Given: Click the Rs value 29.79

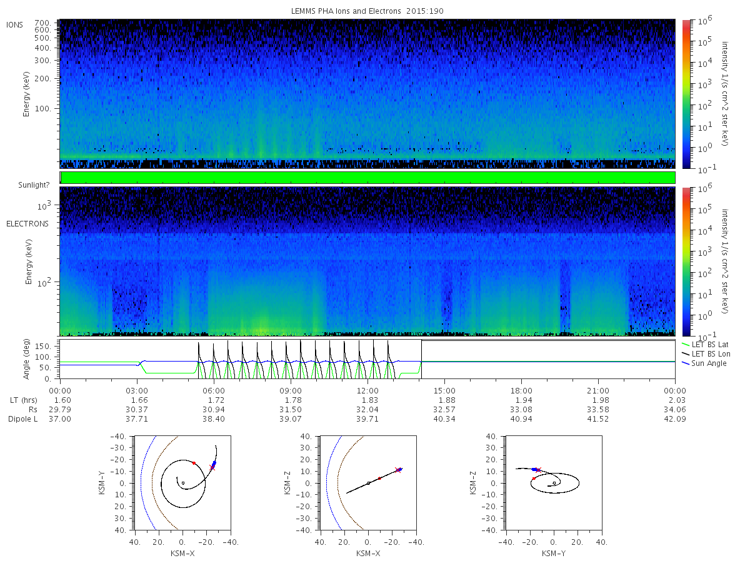Looking at the screenshot, I should point(60,409).
